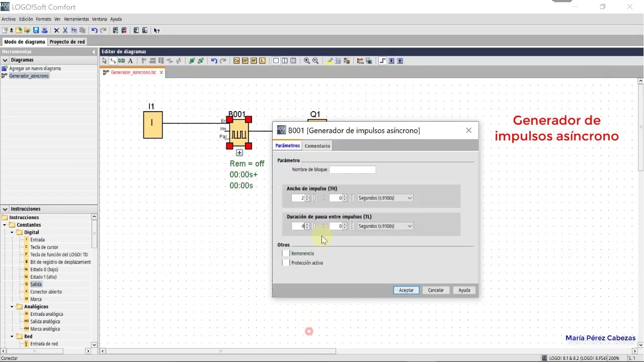Click the Ventana menu

[99, 19]
